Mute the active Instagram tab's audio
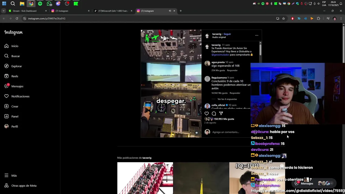The width and height of the screenshot is (345, 194). [170, 11]
